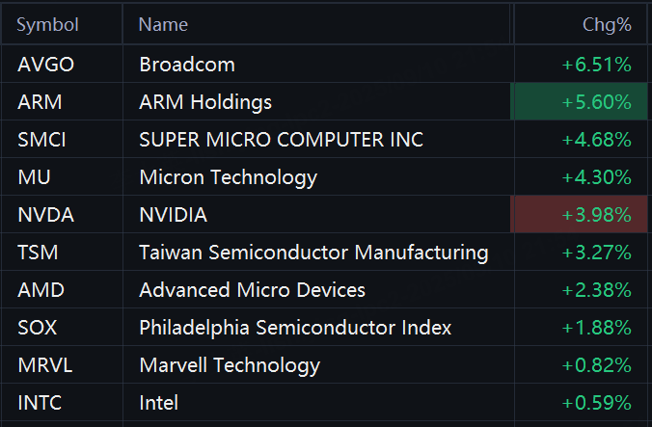This screenshot has height=427, width=652.
Task: Sort by the Name column header
Action: point(163,24)
